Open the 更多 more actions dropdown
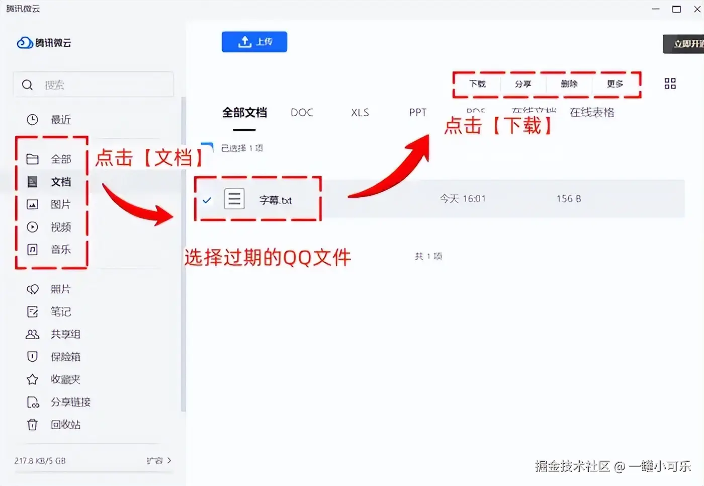 pos(615,84)
